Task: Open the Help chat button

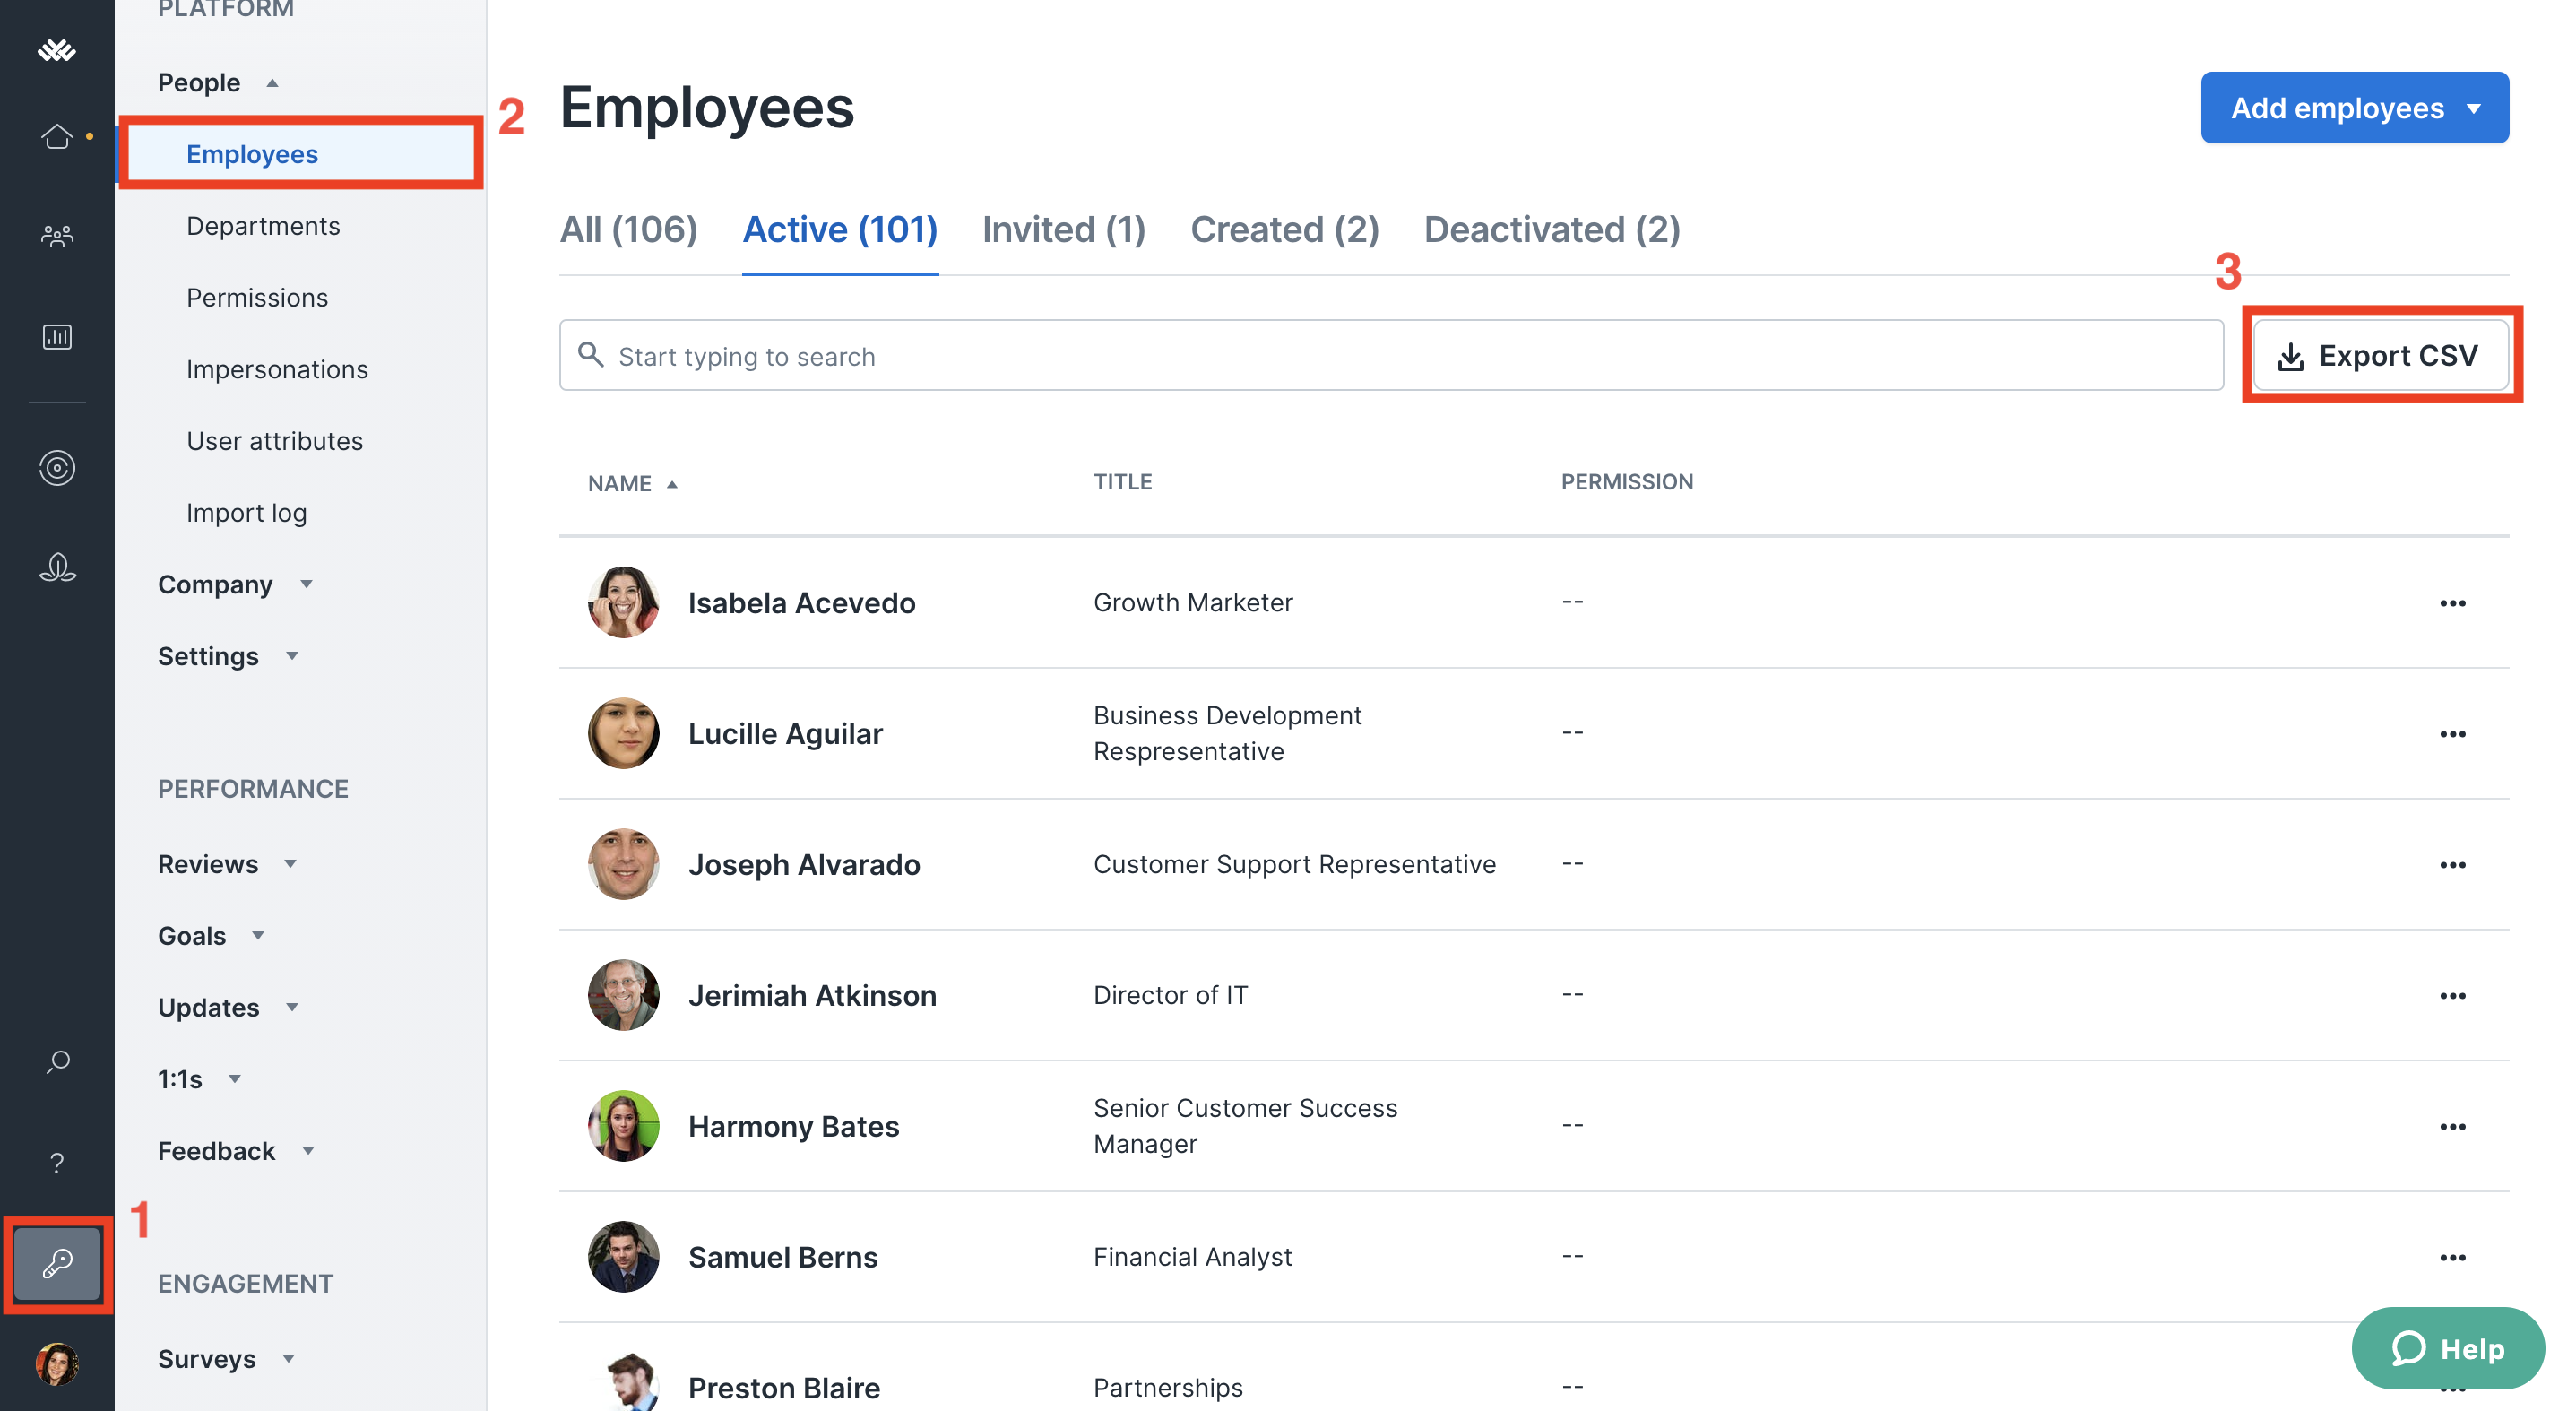Action: point(2448,1349)
